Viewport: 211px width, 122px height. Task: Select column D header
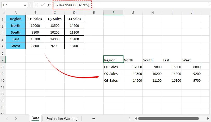point(74,13)
